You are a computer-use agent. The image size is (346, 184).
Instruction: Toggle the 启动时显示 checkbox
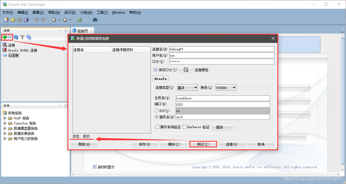(95, 167)
